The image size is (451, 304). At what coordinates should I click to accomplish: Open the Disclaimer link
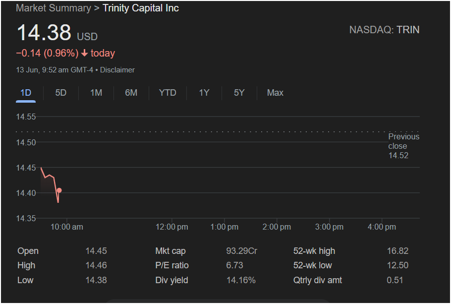(x=117, y=70)
